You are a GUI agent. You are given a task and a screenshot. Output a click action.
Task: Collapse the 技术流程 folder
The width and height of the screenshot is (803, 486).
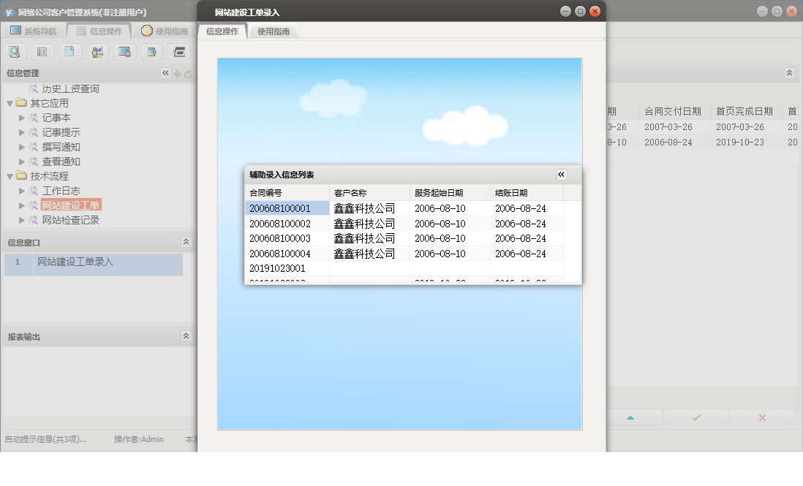coord(10,176)
